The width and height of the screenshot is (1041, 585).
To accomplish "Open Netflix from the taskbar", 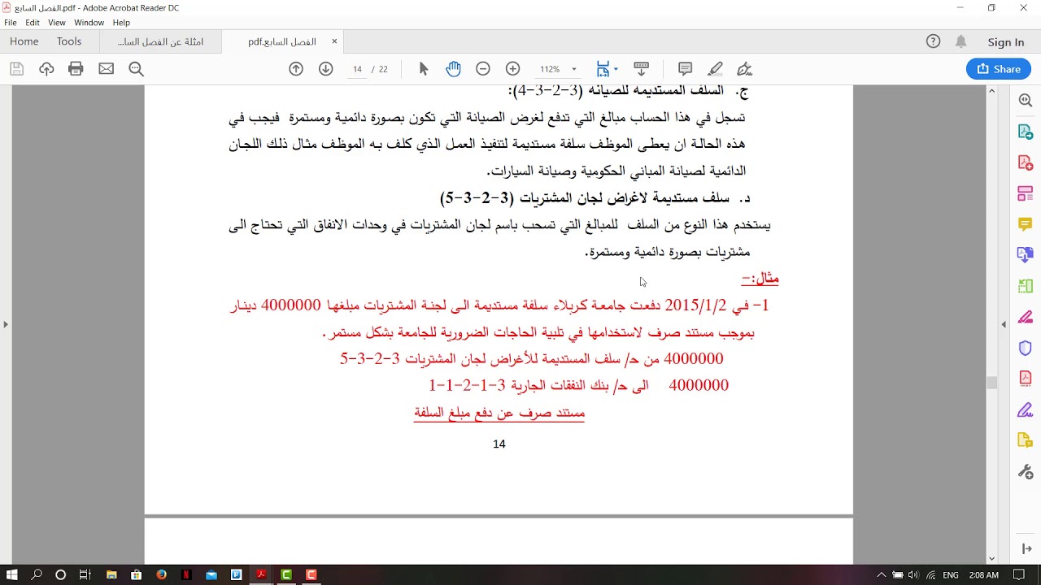I will [186, 574].
